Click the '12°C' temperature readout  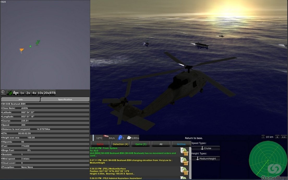[x=99, y=138]
